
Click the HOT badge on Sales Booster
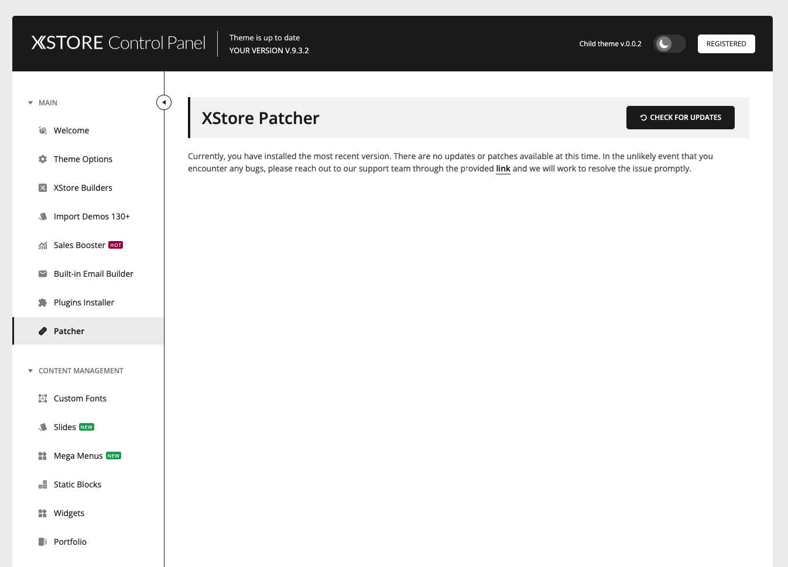[116, 245]
